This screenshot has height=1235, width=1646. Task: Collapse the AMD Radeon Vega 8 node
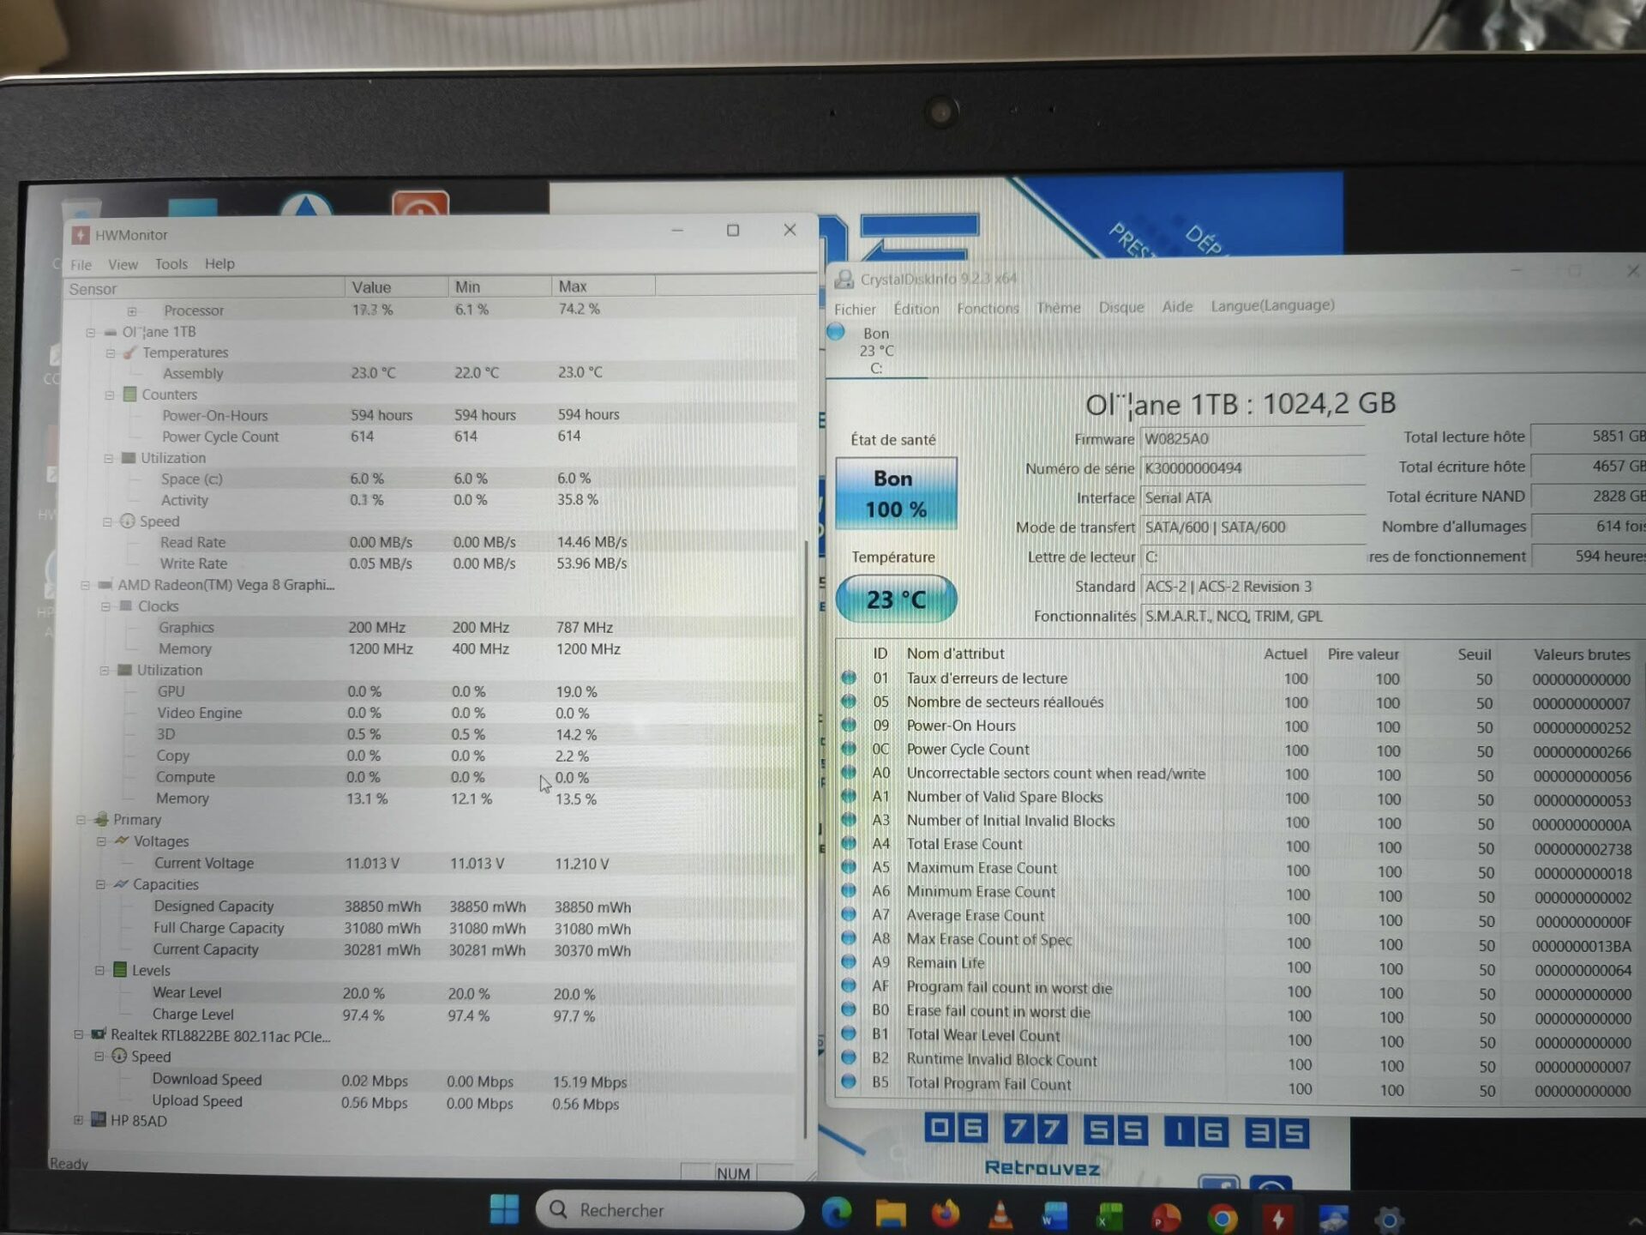pos(85,585)
